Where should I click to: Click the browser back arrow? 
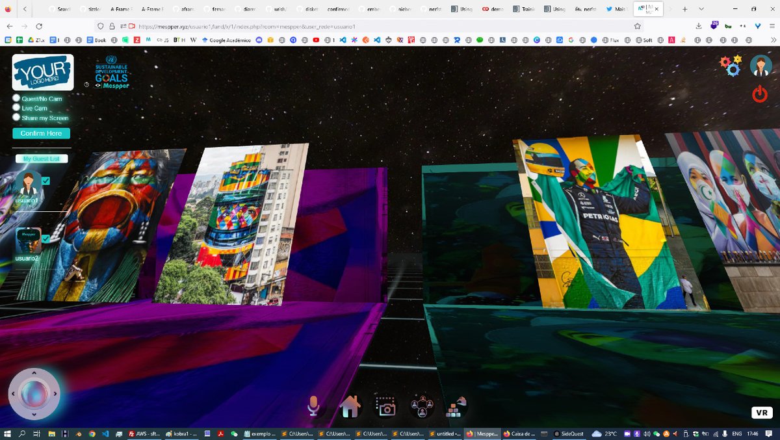[x=10, y=26]
